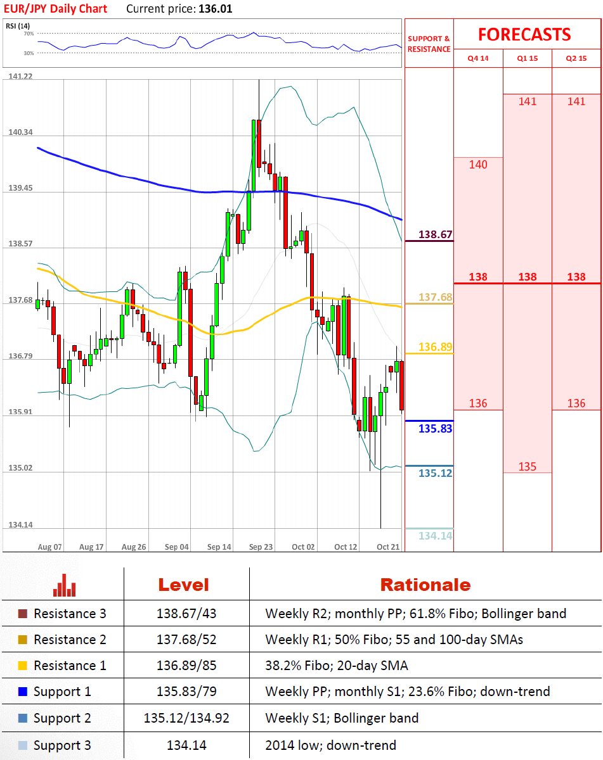Screen dimensions: 603x760
Task: Click the "135.83/79" level cell
Action: (x=186, y=692)
